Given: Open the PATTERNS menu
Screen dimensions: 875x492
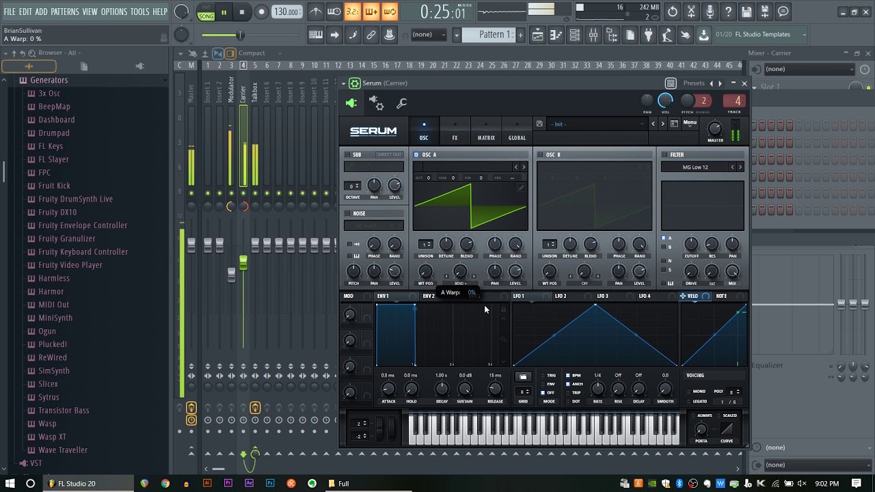Looking at the screenshot, I should point(65,12).
